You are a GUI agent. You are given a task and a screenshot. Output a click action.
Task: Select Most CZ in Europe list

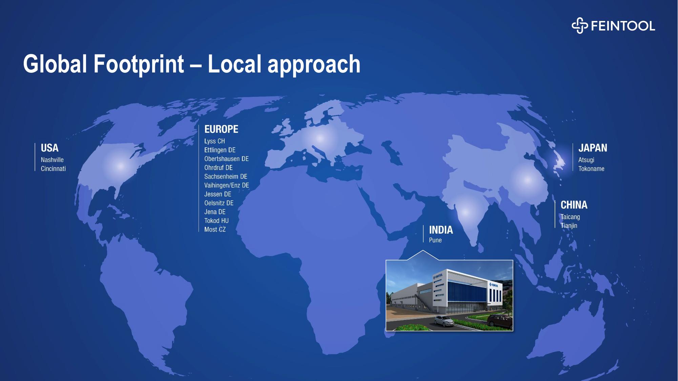point(215,229)
